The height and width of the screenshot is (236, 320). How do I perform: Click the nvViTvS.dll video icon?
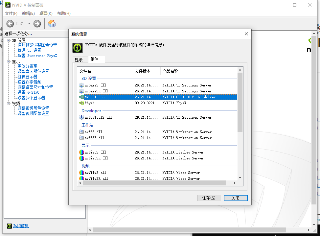click(x=81, y=172)
